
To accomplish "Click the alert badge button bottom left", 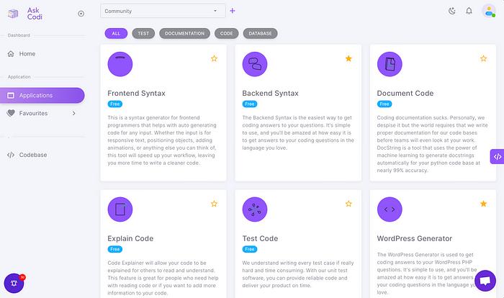I will pyautogui.click(x=14, y=284).
